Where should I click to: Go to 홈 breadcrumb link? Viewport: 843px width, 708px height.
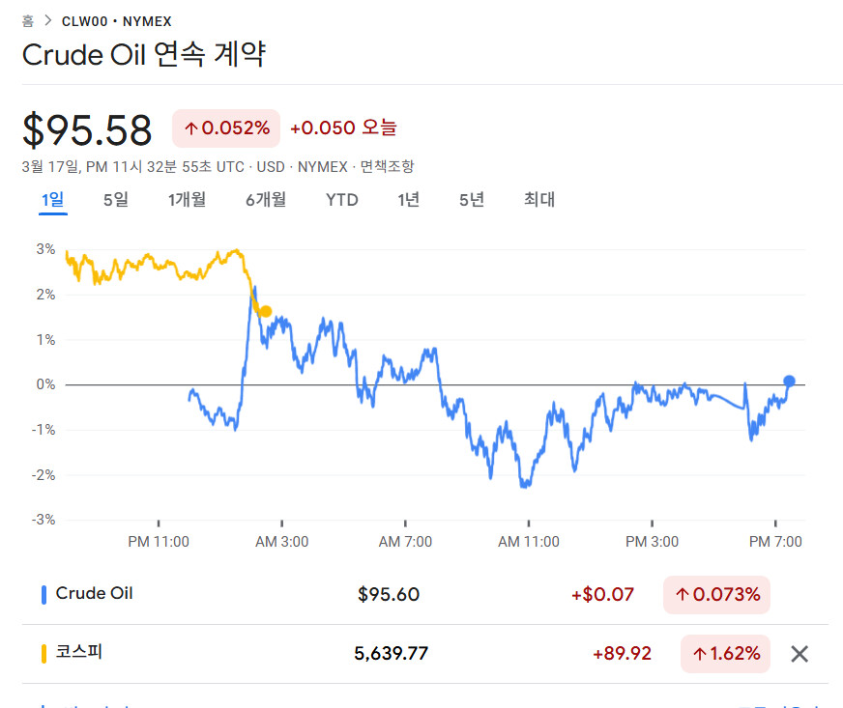(28, 20)
